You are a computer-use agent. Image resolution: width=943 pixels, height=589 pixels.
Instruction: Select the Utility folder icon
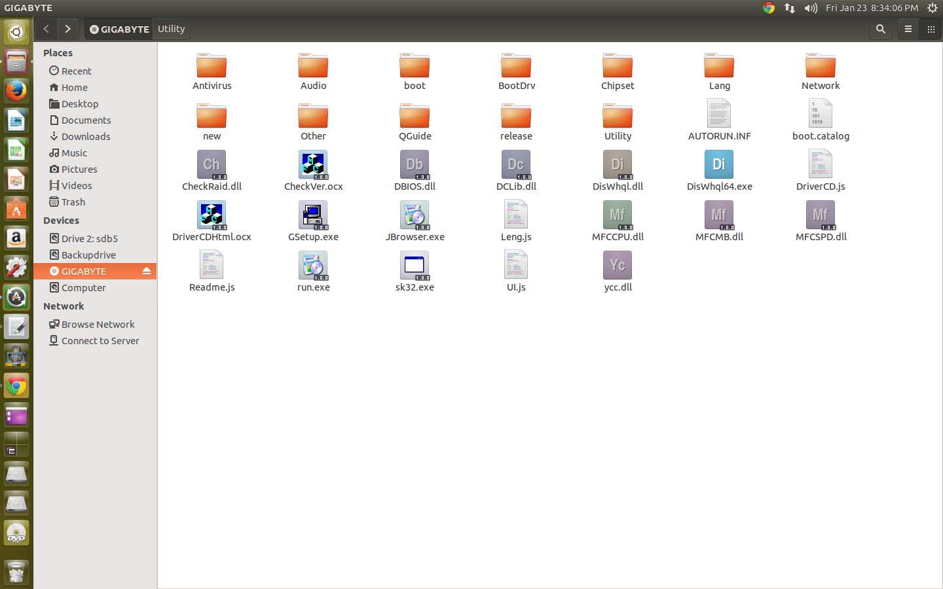tap(618, 116)
